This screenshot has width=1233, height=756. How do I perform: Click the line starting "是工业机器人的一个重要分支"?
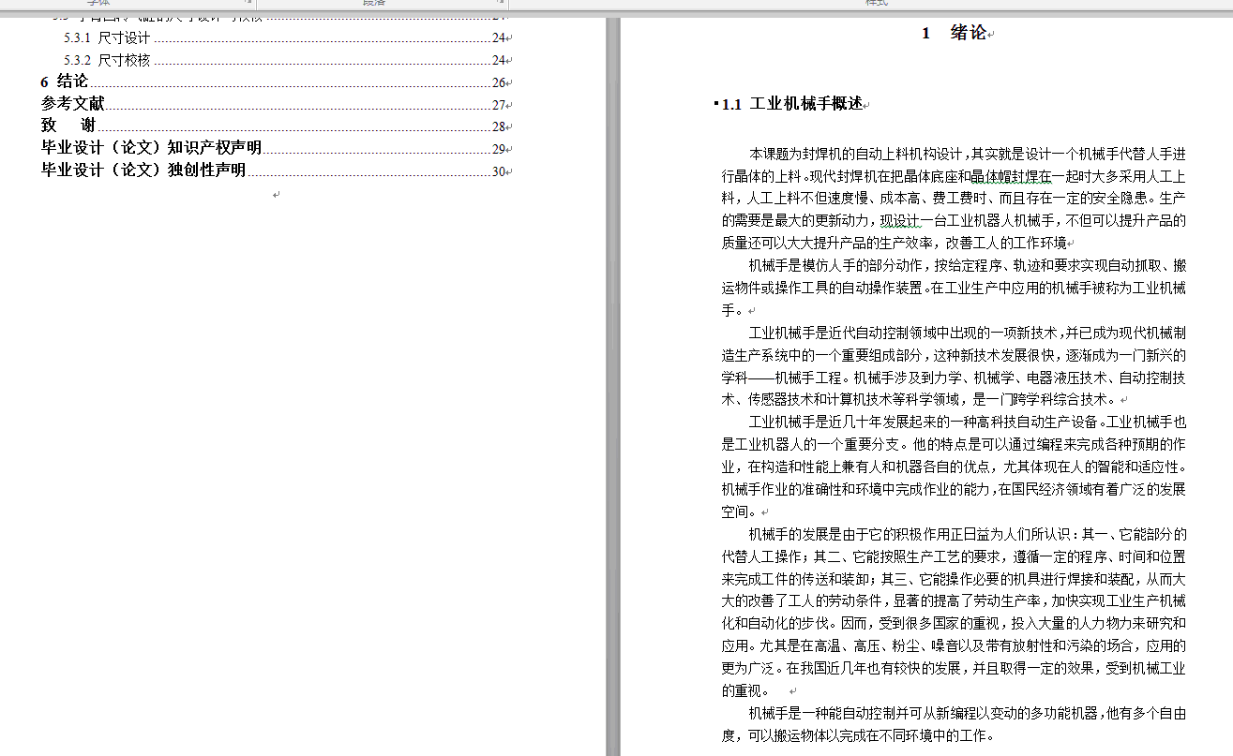point(954,444)
